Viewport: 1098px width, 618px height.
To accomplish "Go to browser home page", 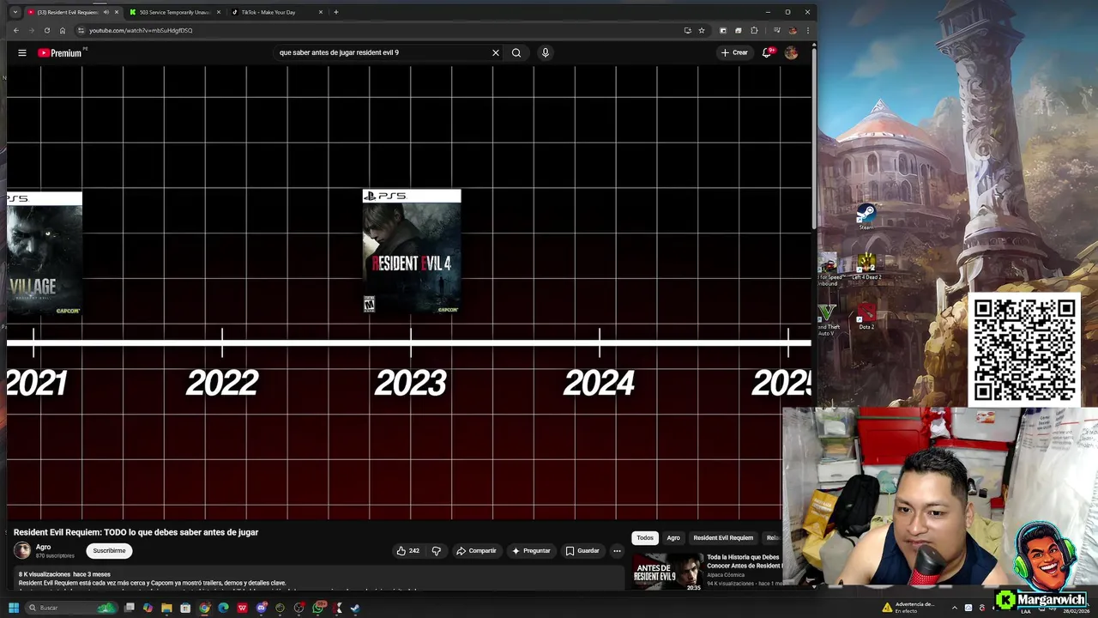I will [62, 30].
